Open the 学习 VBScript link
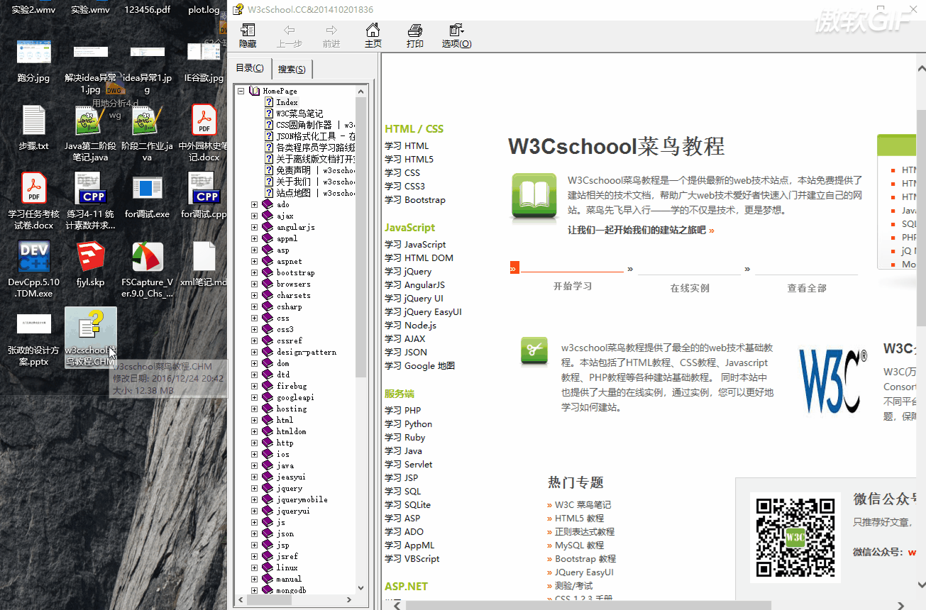926x610 pixels. (x=412, y=558)
